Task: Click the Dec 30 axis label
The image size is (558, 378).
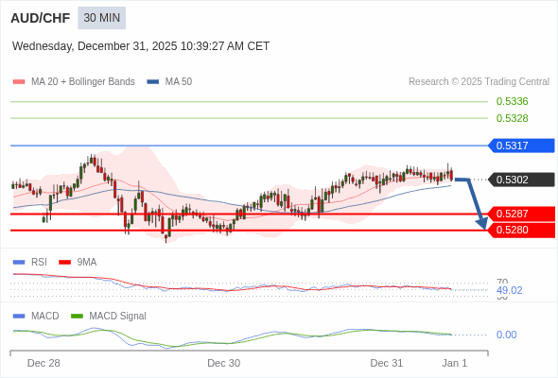Action: point(224,363)
